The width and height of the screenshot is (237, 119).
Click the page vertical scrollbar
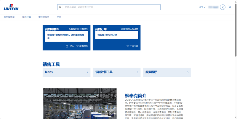point(236,30)
